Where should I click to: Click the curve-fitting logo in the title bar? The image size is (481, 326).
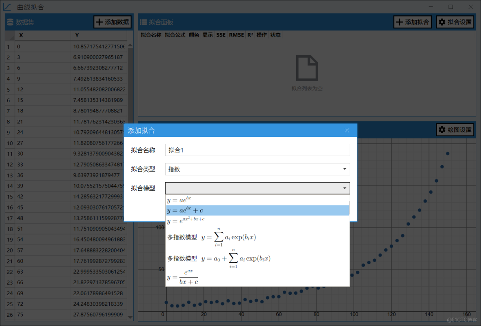(6, 6)
